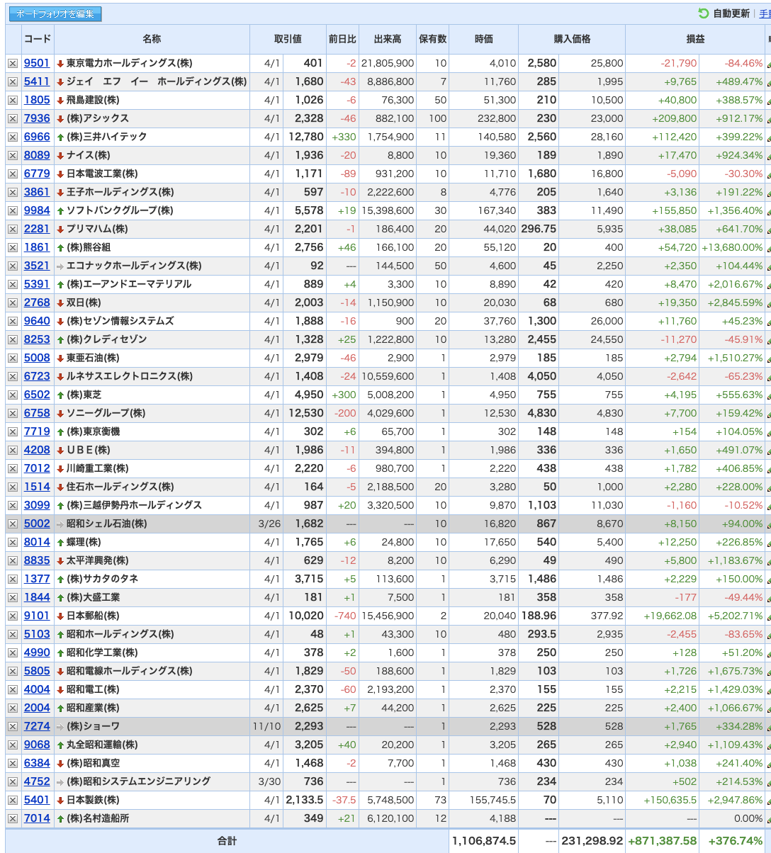
Task: Click code link 6384 昭和真空
Action: click(37, 763)
